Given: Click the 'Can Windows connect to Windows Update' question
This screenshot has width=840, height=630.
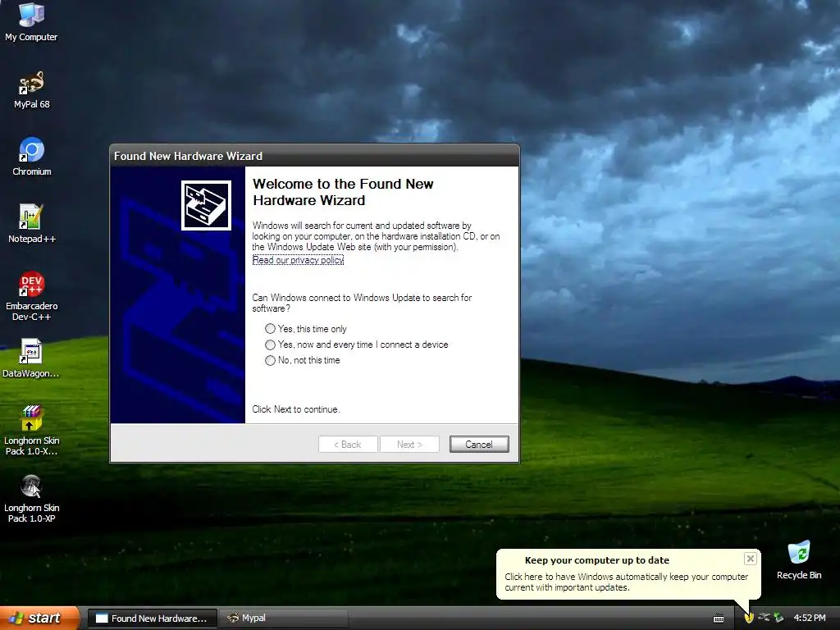Looking at the screenshot, I should point(362,303).
